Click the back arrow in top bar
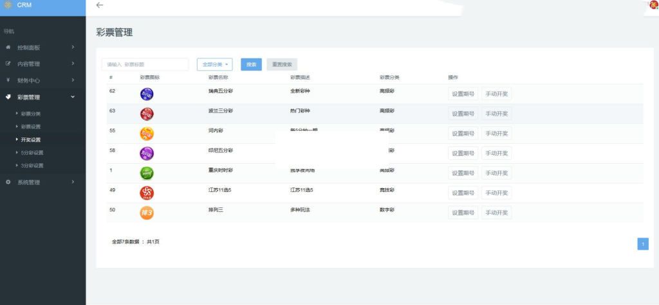 tap(99, 5)
